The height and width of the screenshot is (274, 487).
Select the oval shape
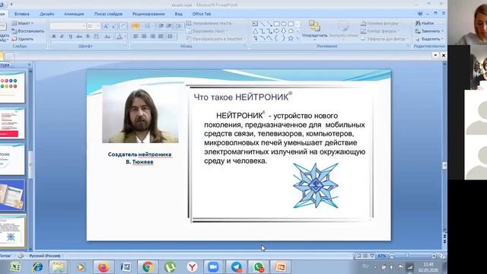tap(284, 24)
